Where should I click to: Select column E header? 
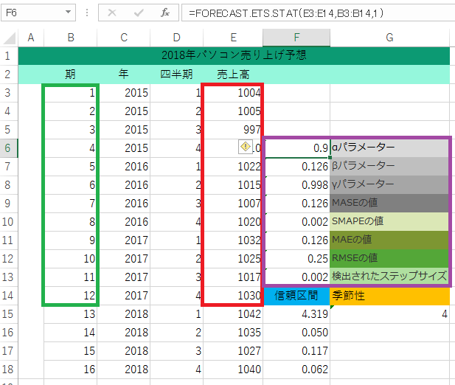[x=233, y=38]
